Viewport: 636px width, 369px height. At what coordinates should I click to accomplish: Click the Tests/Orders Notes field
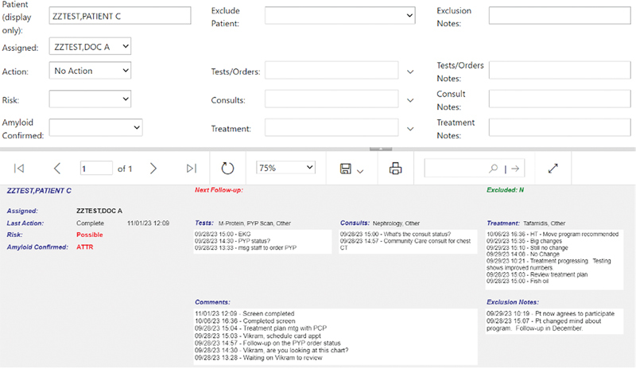pos(560,70)
